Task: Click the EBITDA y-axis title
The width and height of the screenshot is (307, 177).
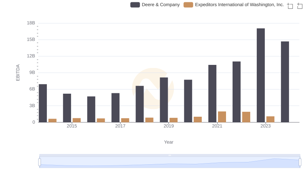Action: tap(18, 73)
